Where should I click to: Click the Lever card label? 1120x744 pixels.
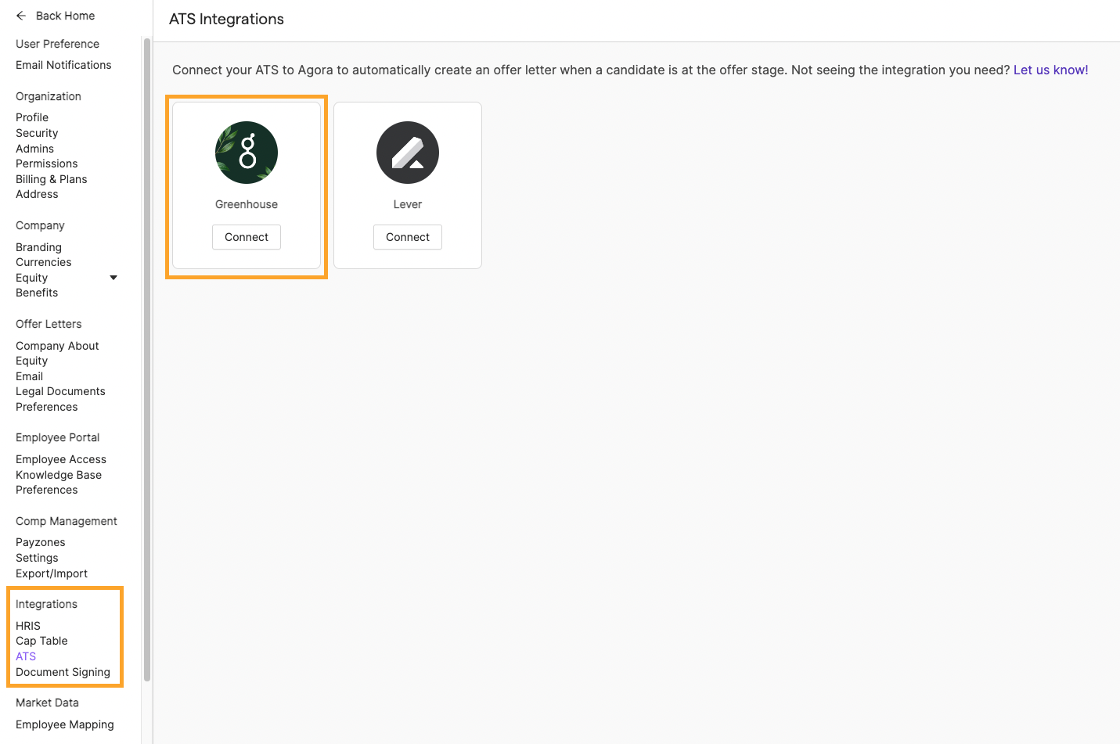tap(408, 204)
